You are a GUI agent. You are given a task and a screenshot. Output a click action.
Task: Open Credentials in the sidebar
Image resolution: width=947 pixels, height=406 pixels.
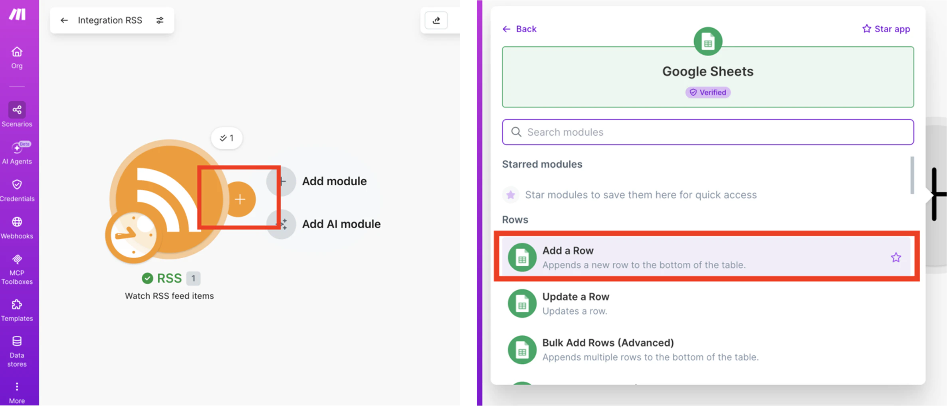pos(17,190)
